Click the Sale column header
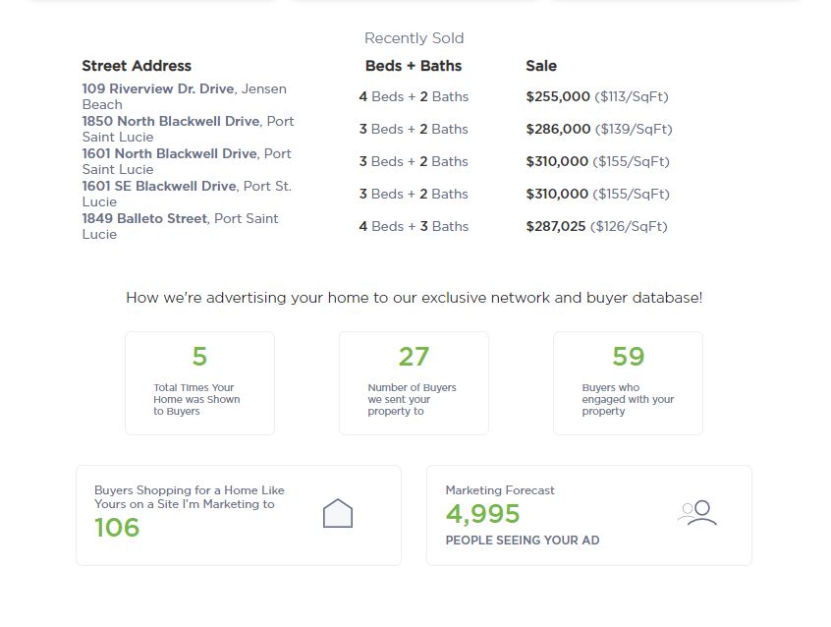The image size is (831, 627). pyautogui.click(x=541, y=66)
